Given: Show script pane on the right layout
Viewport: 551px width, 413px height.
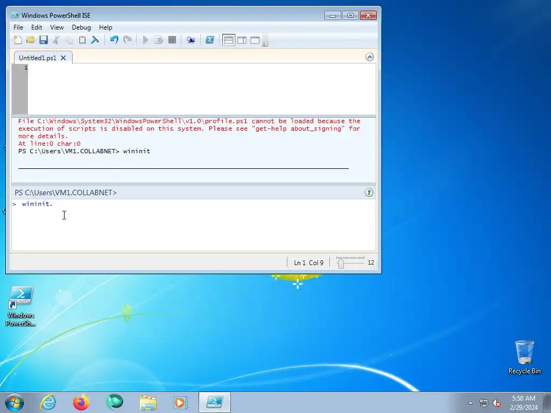Looking at the screenshot, I should 242,40.
